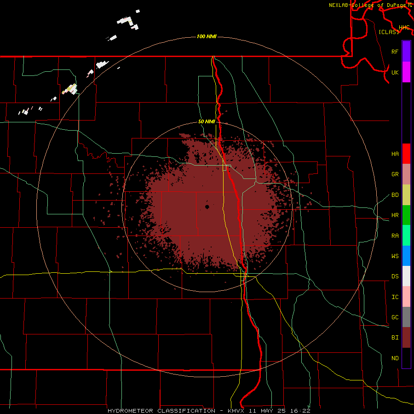414x414 pixels.
Task: Click the white DS dry snow swatch
Action: [406, 276]
